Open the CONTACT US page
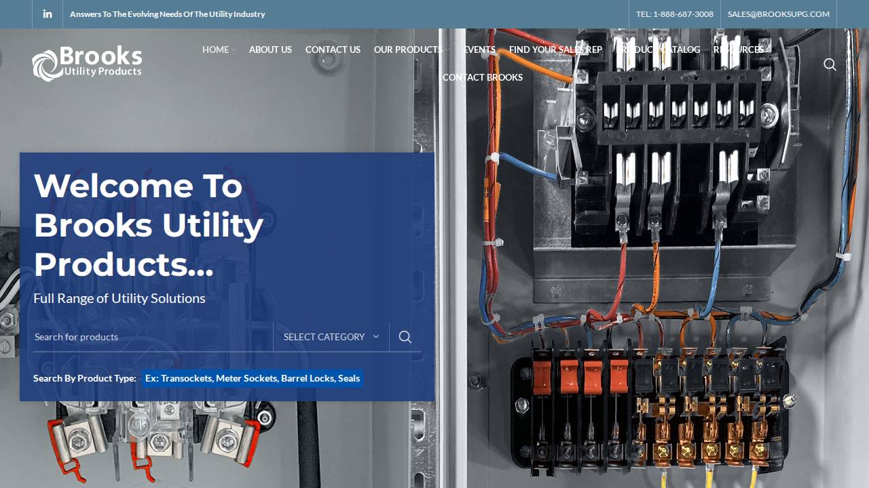 [333, 49]
